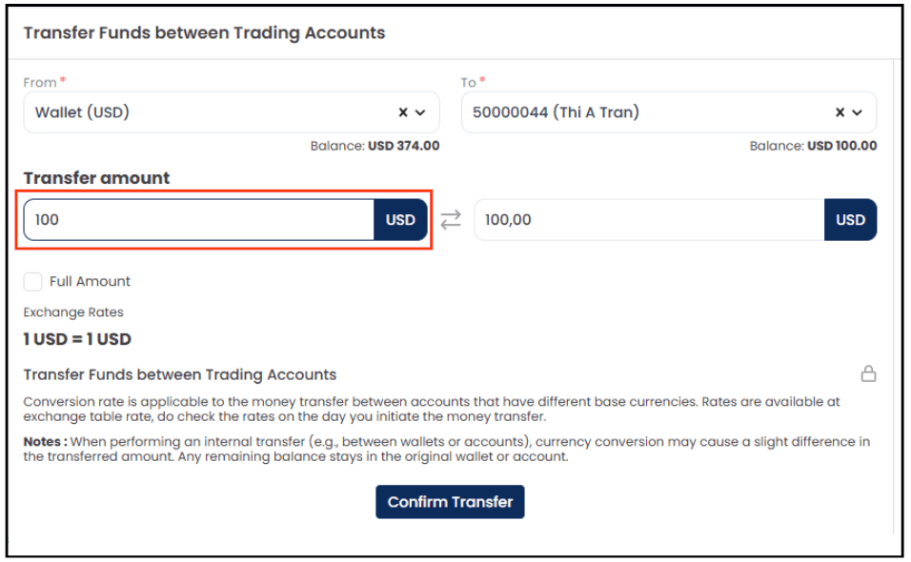Clear the To account selection with X
This screenshot has height=562, width=911.
click(840, 112)
